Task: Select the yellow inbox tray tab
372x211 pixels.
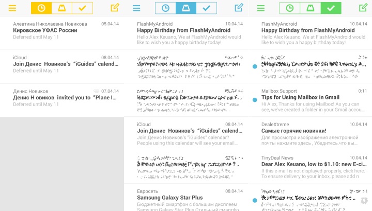Action: [x=62, y=8]
